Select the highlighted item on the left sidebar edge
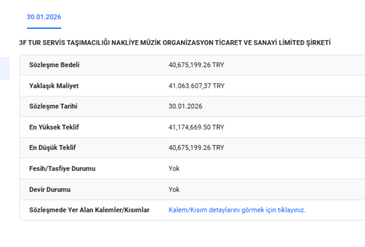This screenshot has width=365, height=247. point(4,68)
